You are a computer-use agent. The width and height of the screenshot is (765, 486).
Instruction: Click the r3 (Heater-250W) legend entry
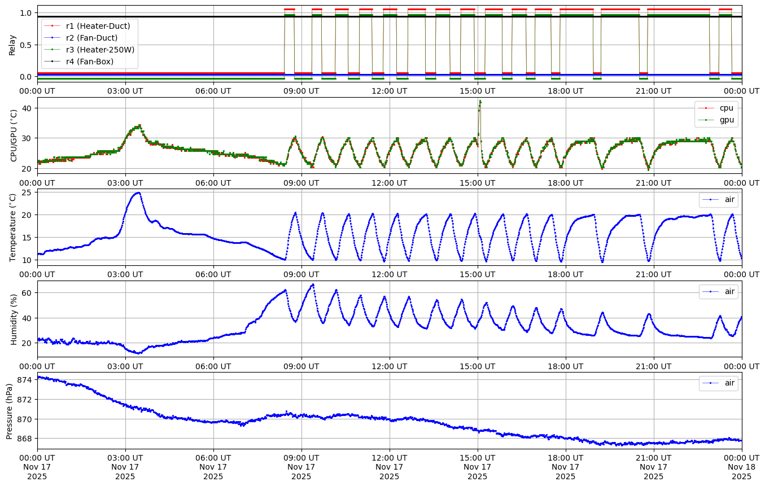(100, 50)
